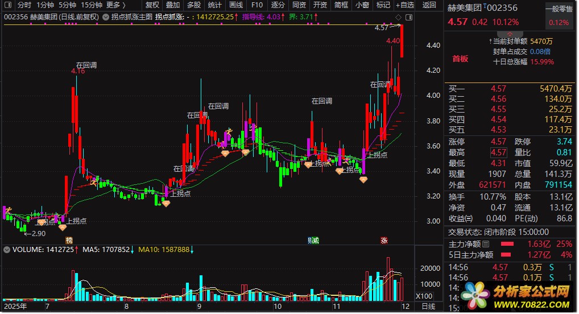Image resolution: width=579 pixels, height=314 pixels.
Task: Open the 复权 adjustment menu
Action: coord(152,5)
